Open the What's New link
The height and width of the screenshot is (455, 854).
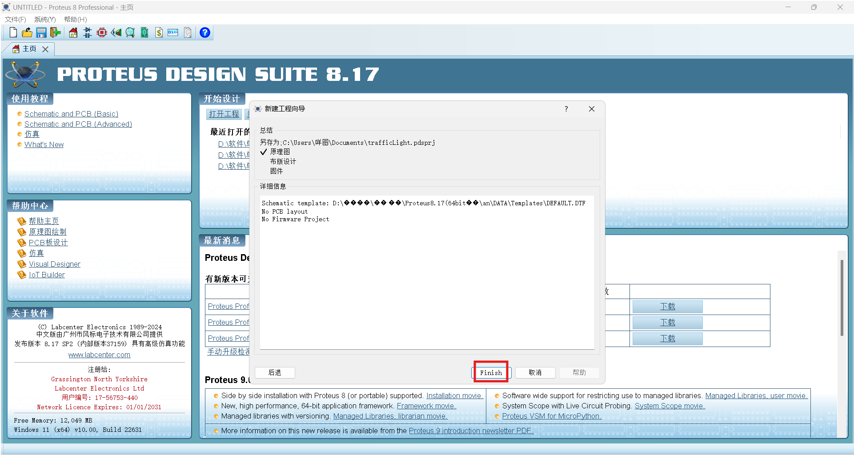(x=44, y=144)
